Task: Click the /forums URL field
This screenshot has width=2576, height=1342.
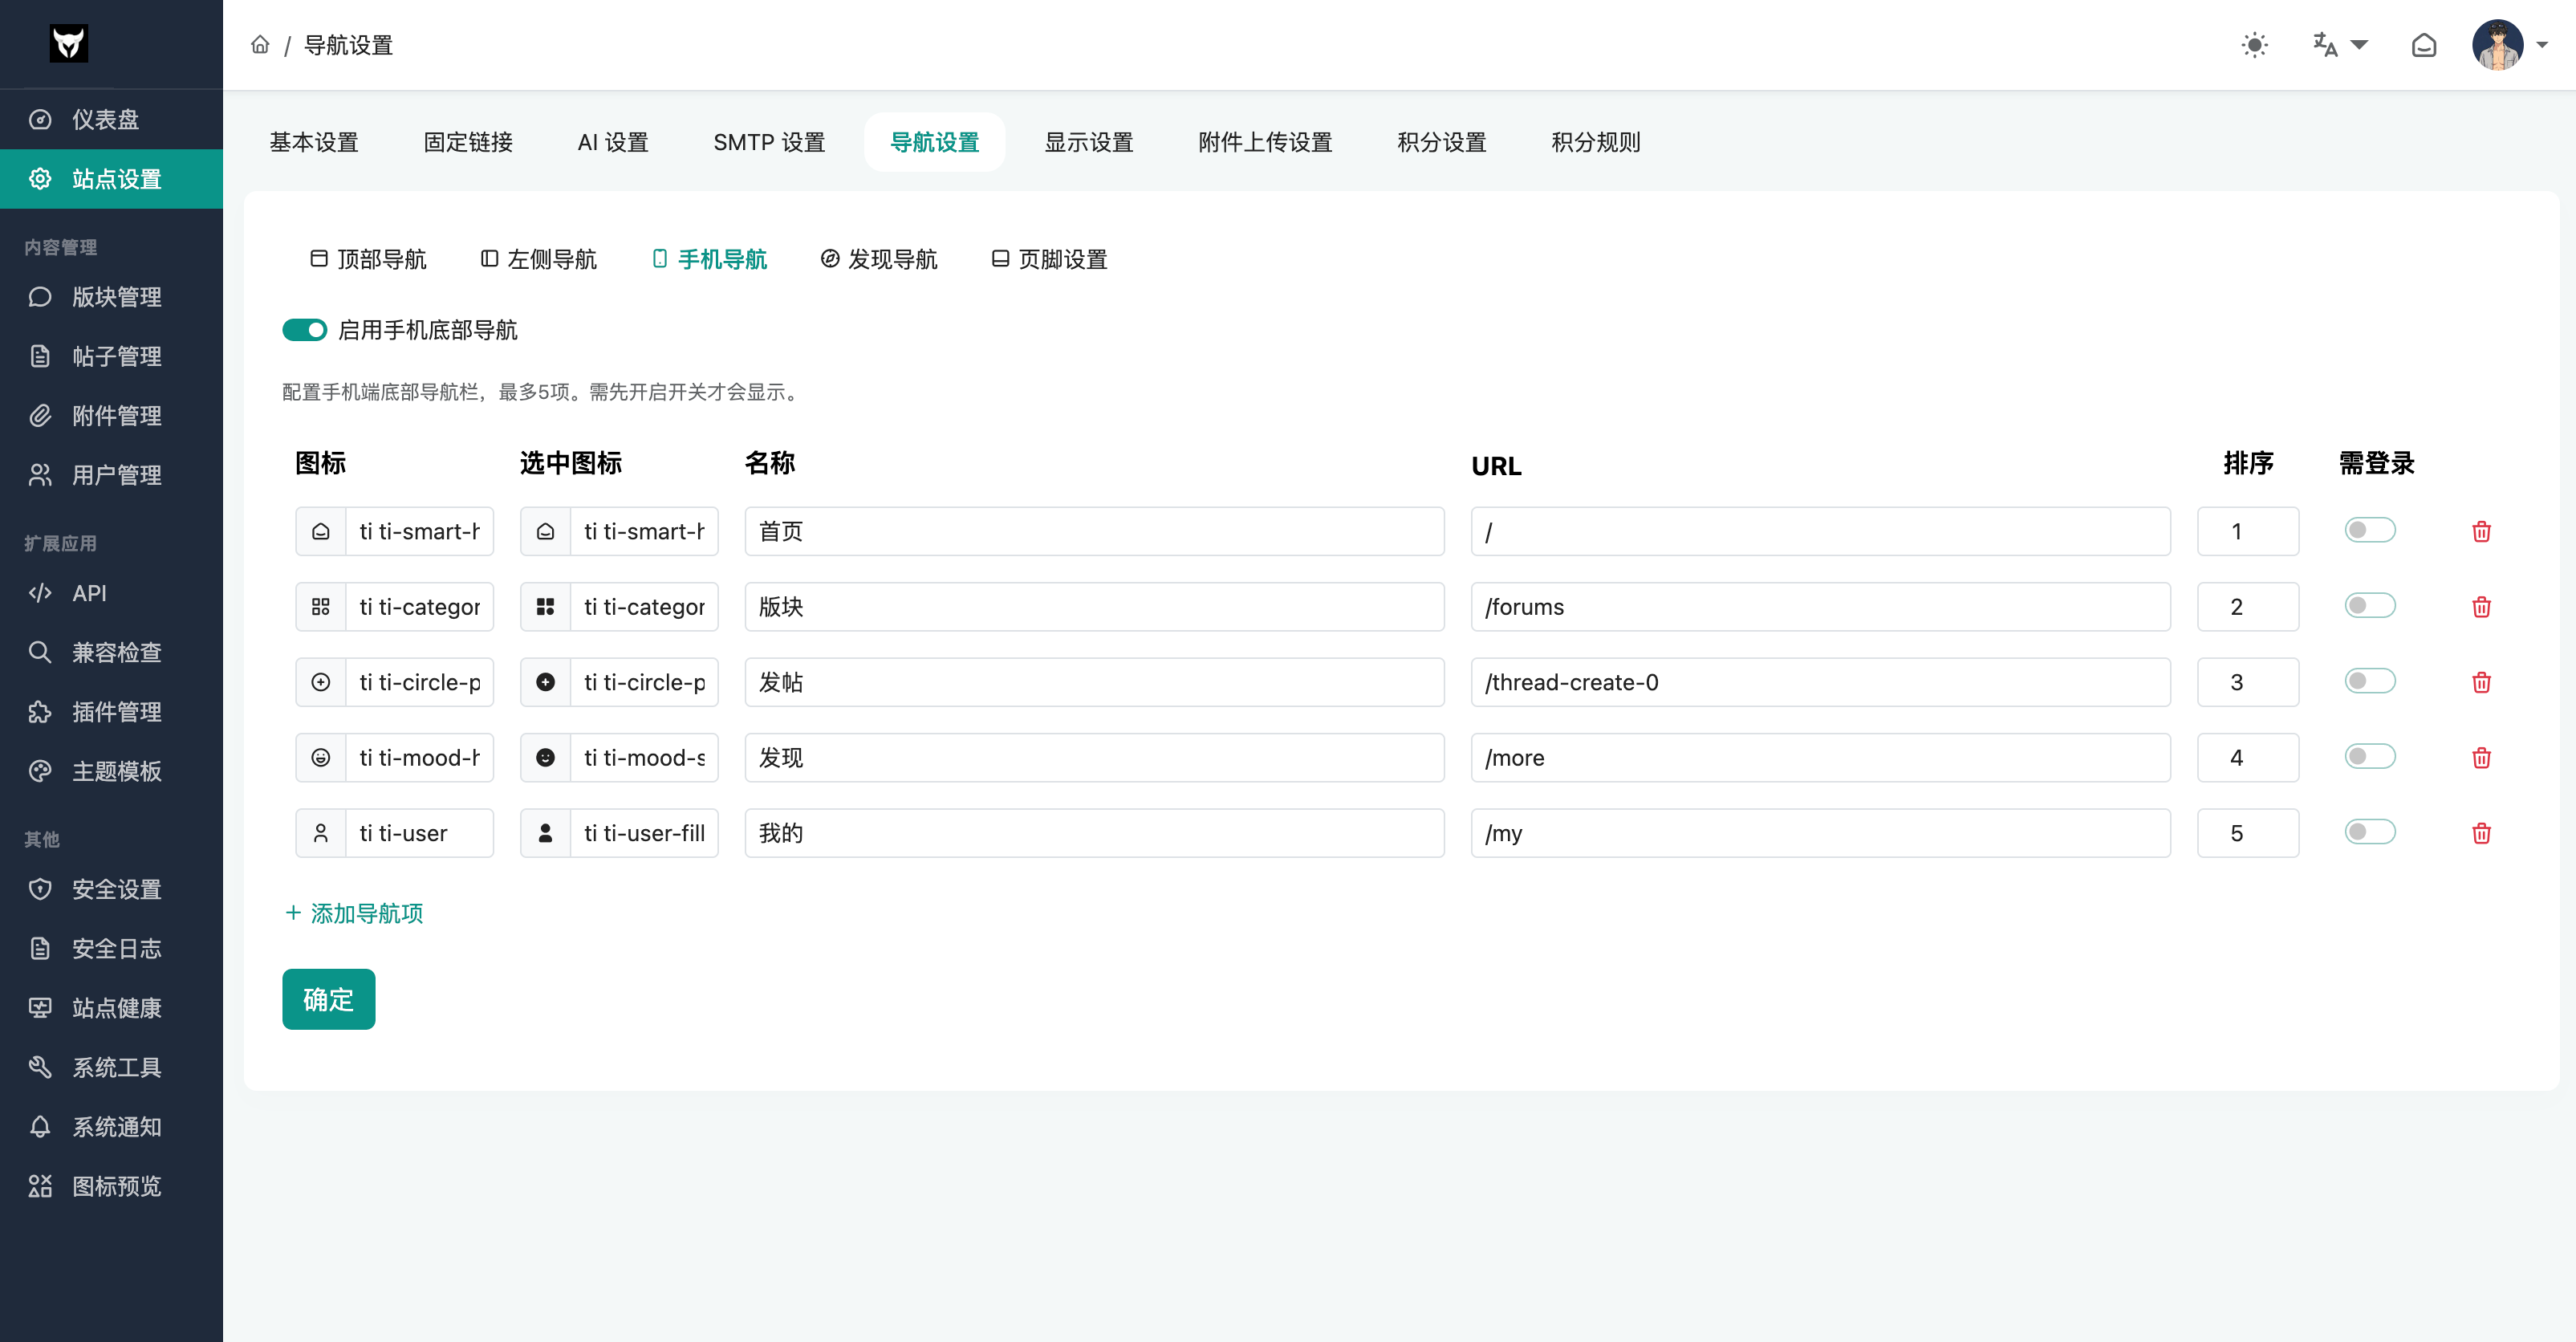Action: point(1820,607)
